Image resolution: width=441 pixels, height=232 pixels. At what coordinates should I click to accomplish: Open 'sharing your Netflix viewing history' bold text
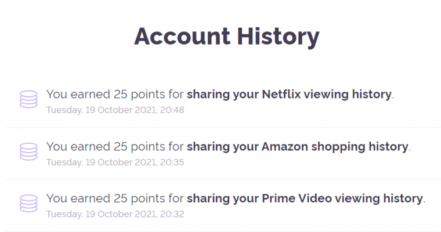(x=290, y=94)
